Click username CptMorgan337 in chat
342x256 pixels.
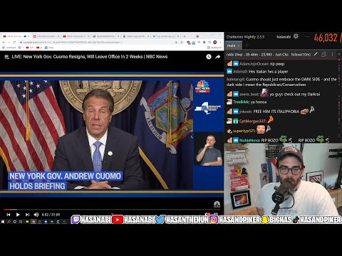click(x=253, y=121)
